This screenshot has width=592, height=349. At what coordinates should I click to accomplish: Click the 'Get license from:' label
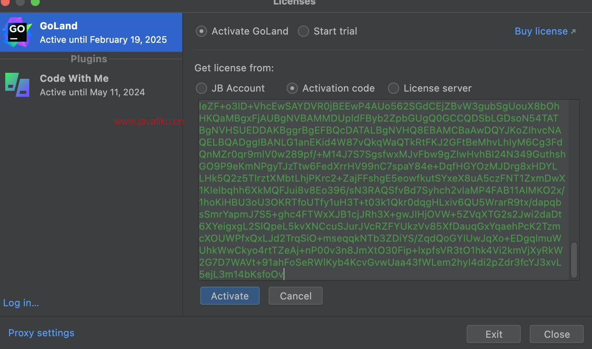coord(234,68)
